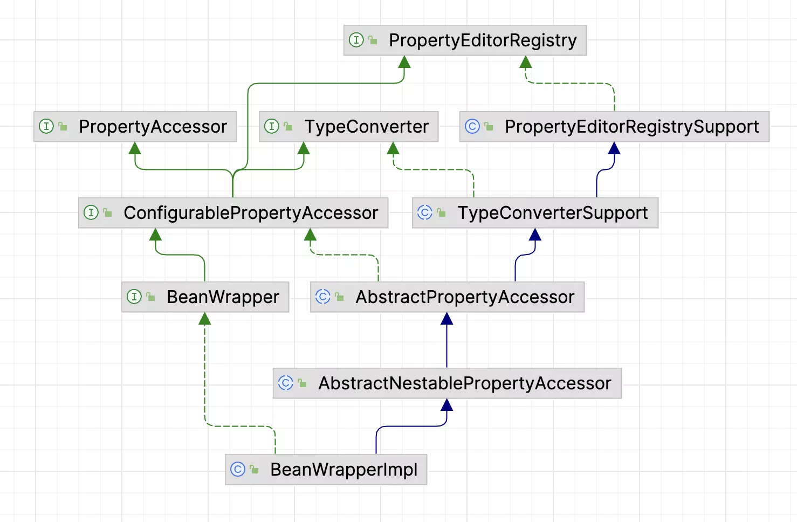Click the public lock icon on TypeConverterSupport
The width and height of the screenshot is (797, 522).
point(442,212)
